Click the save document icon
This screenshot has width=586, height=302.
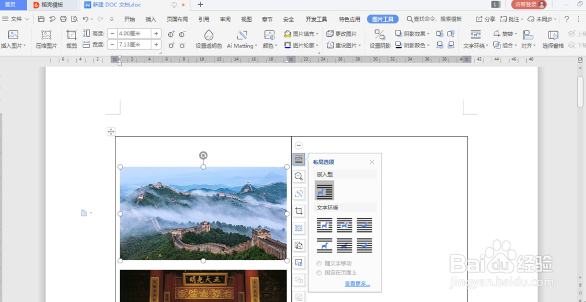tap(41, 19)
